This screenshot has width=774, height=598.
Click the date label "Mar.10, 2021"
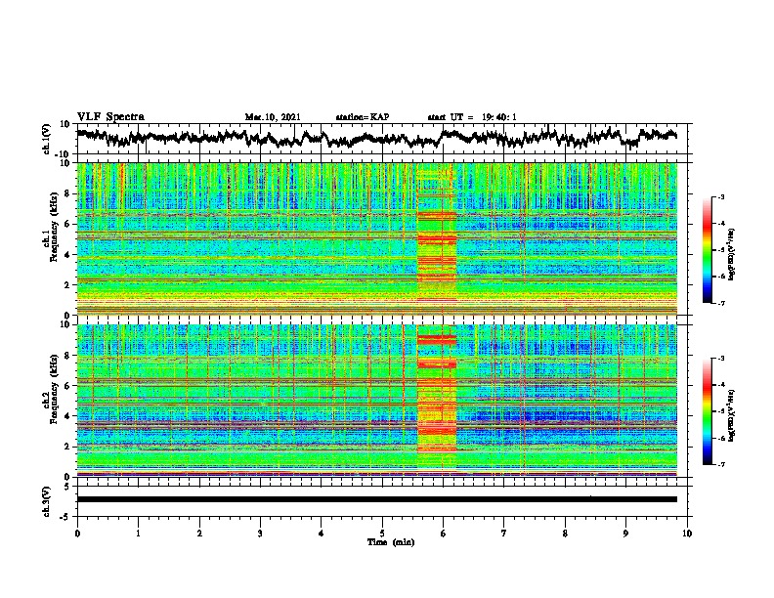(273, 117)
